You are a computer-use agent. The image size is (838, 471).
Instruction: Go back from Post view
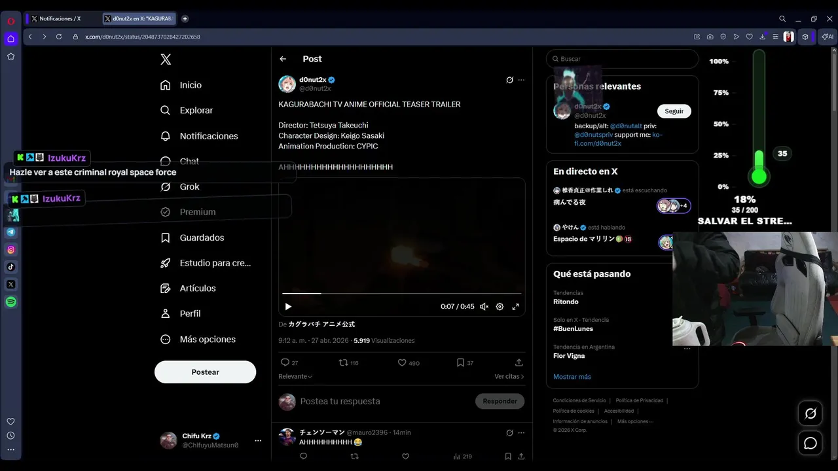283,59
